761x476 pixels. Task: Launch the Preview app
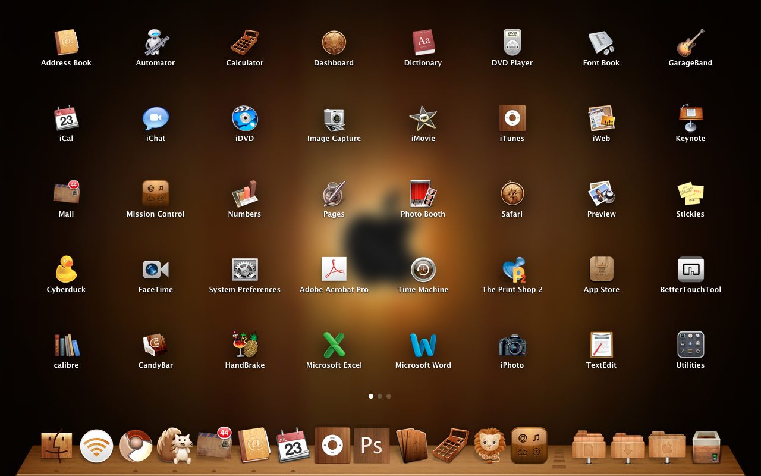[x=602, y=193]
